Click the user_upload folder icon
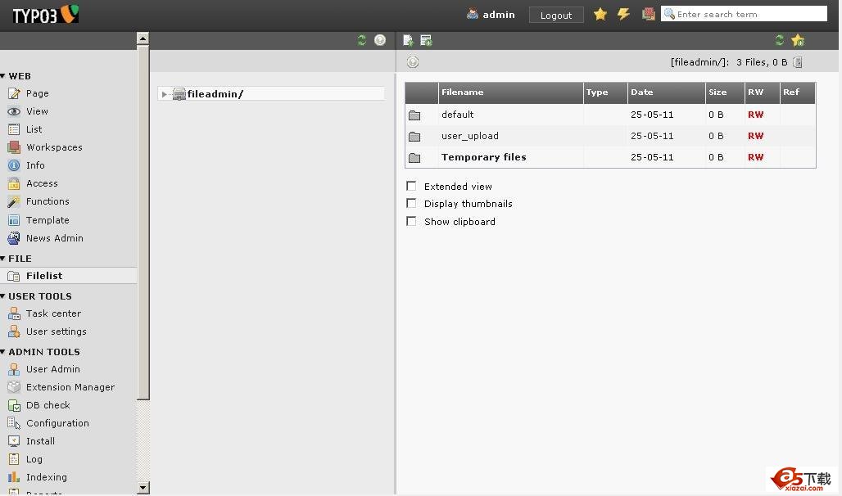842x496 pixels. coord(414,137)
